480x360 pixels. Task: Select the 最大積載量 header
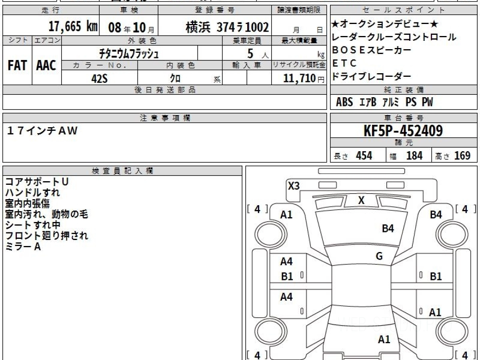[300, 40]
